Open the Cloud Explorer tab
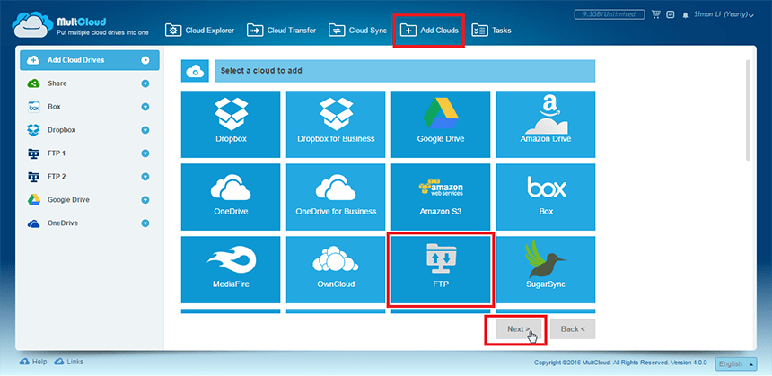The image size is (772, 376). [x=200, y=31]
